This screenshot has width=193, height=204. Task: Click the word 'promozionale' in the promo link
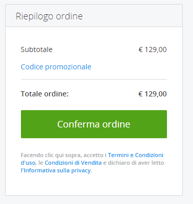click(68, 67)
